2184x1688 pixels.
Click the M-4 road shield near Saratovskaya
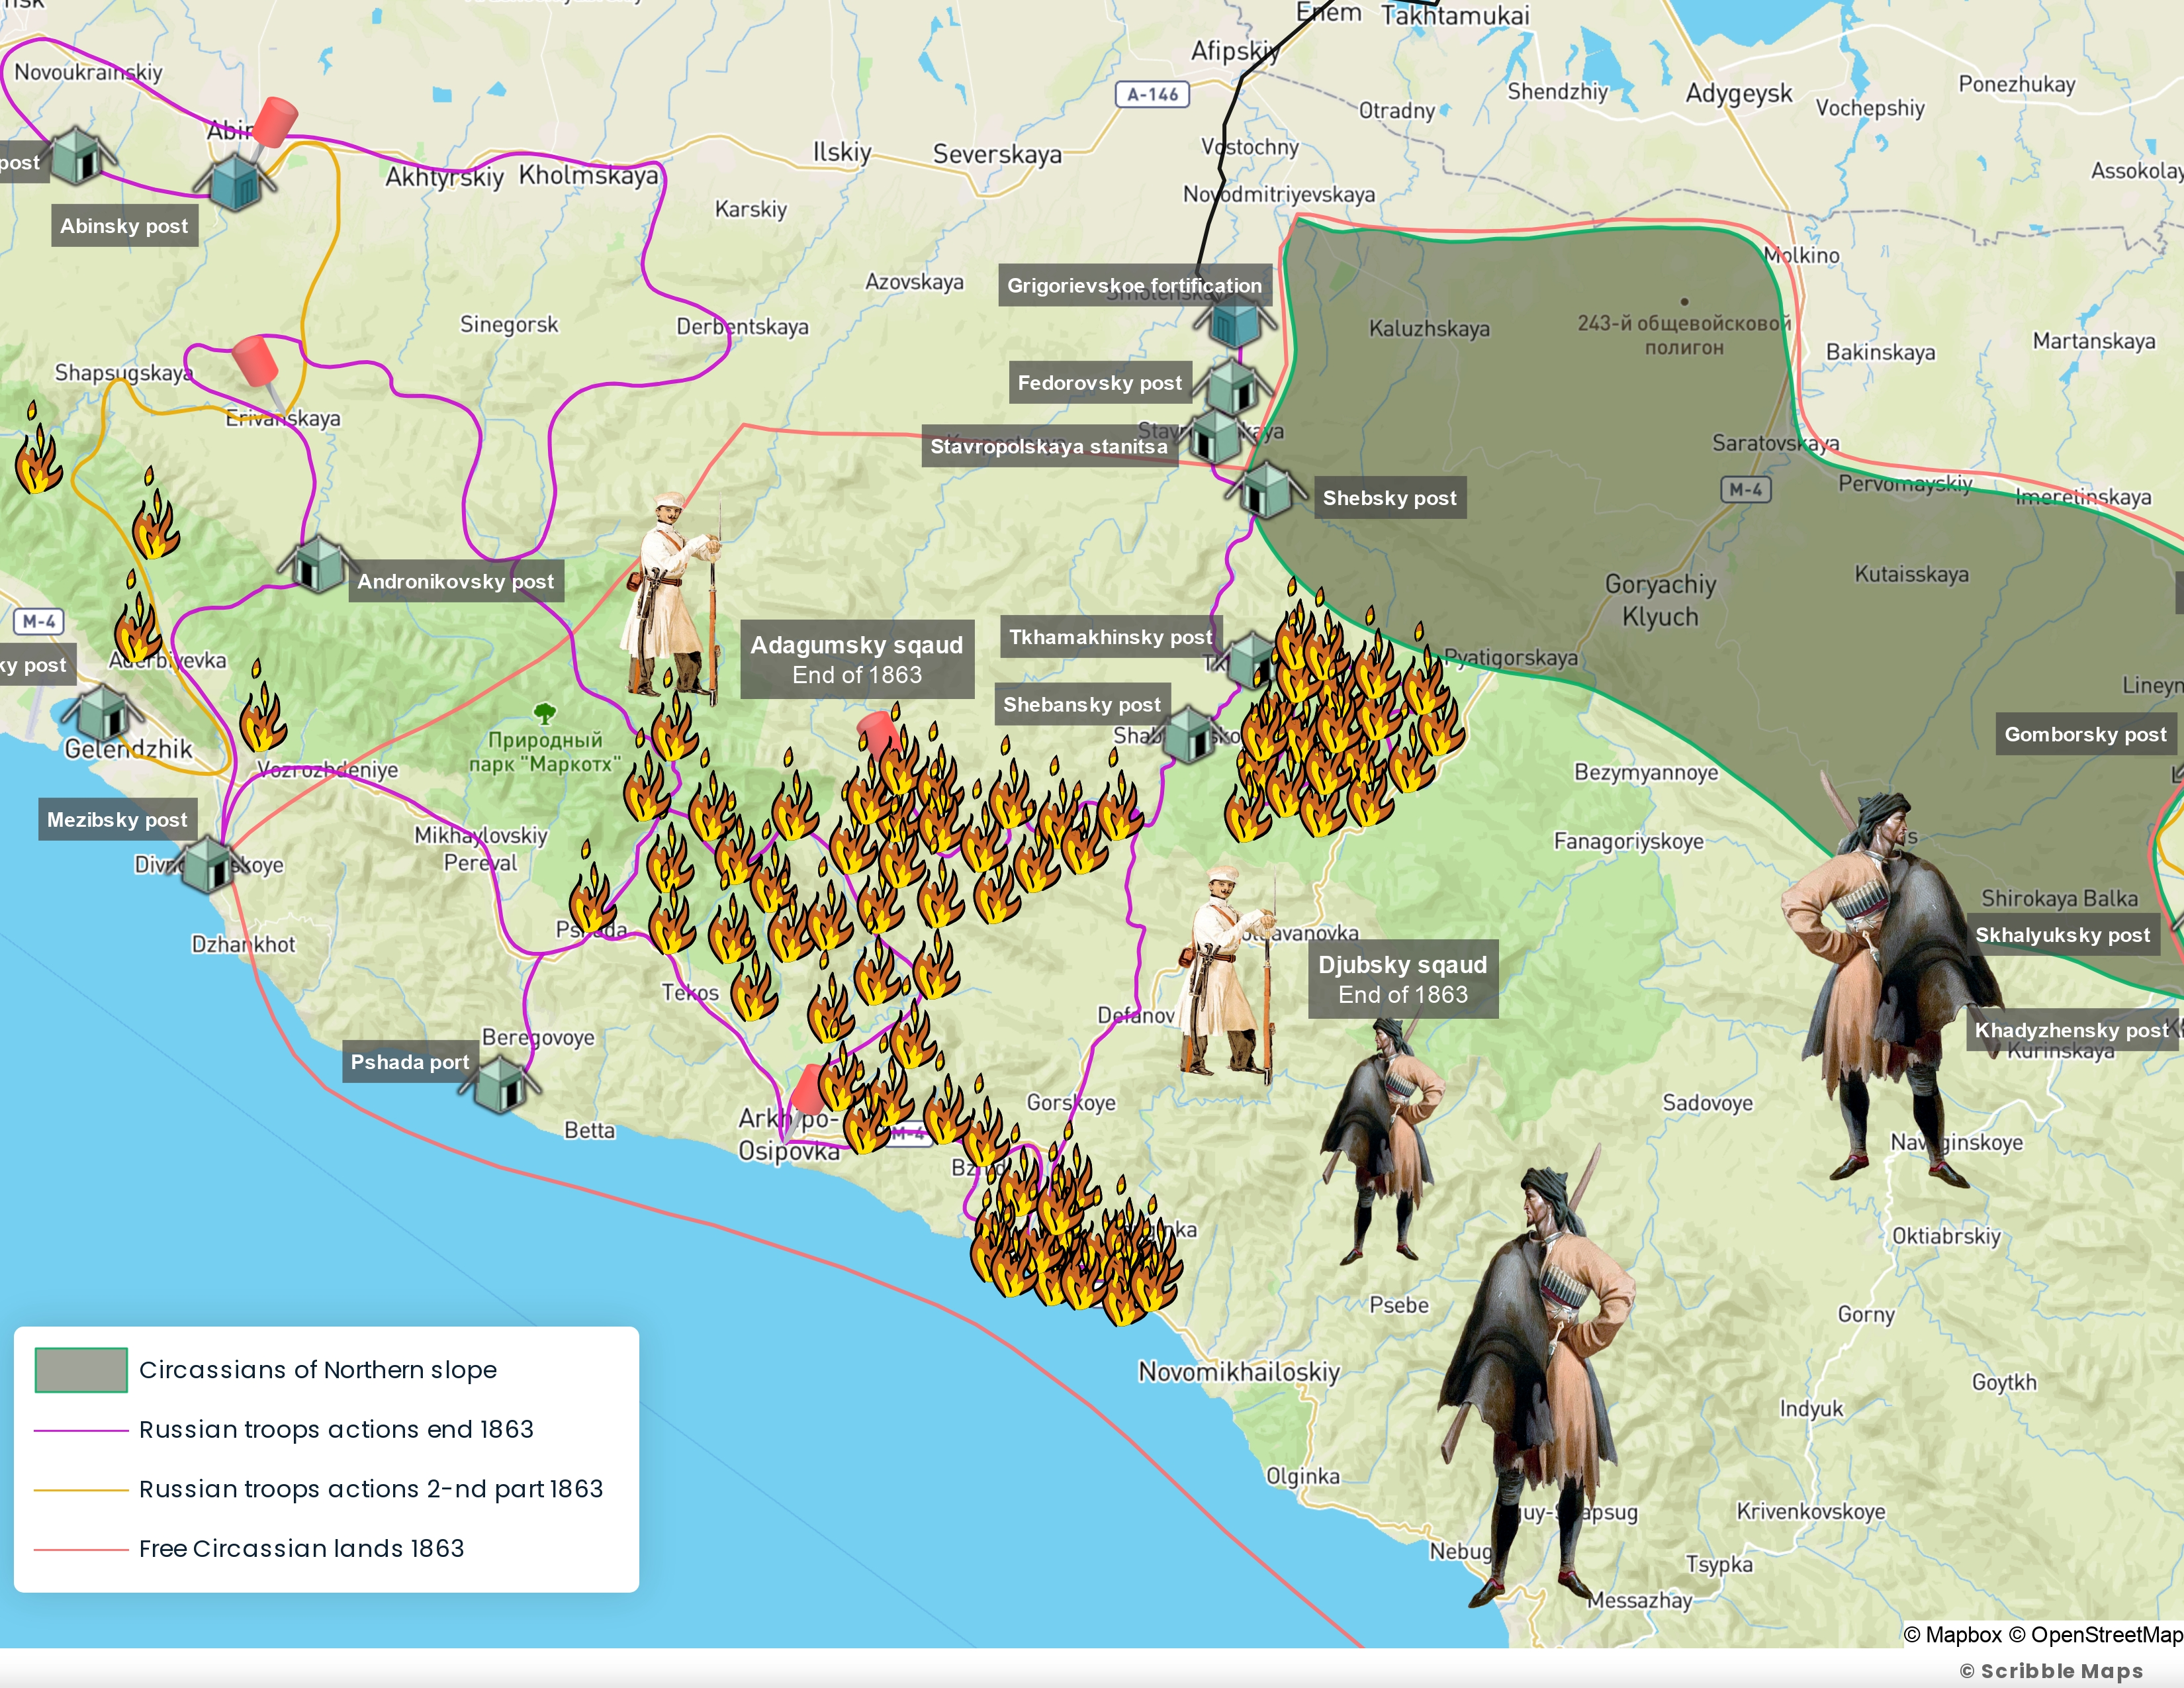point(1745,489)
